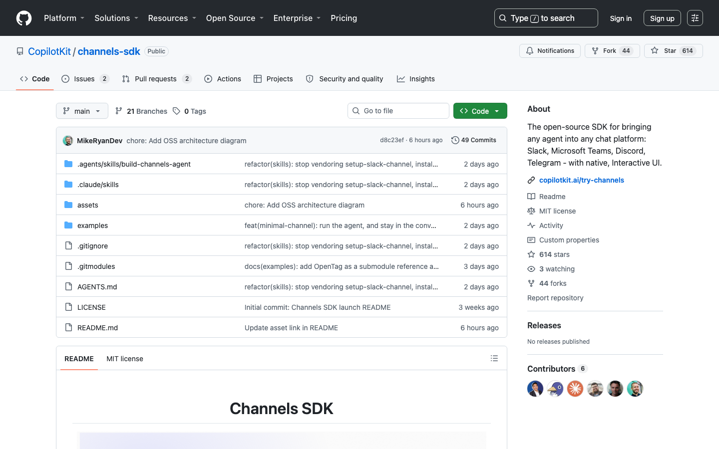This screenshot has height=449, width=719.
Task: Open the Report repository link
Action: pos(555,298)
